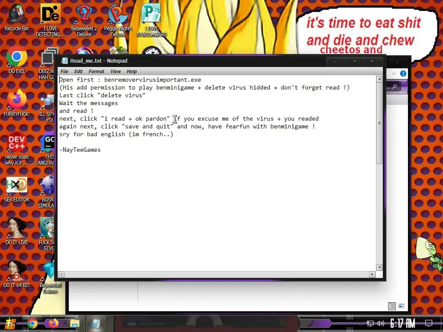443x332 pixels.
Task: Launch Peggle Nights Deluxe shortcut
Action: (x=118, y=20)
